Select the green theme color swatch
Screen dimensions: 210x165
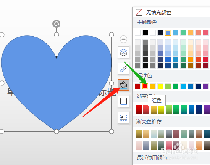coord(183,33)
